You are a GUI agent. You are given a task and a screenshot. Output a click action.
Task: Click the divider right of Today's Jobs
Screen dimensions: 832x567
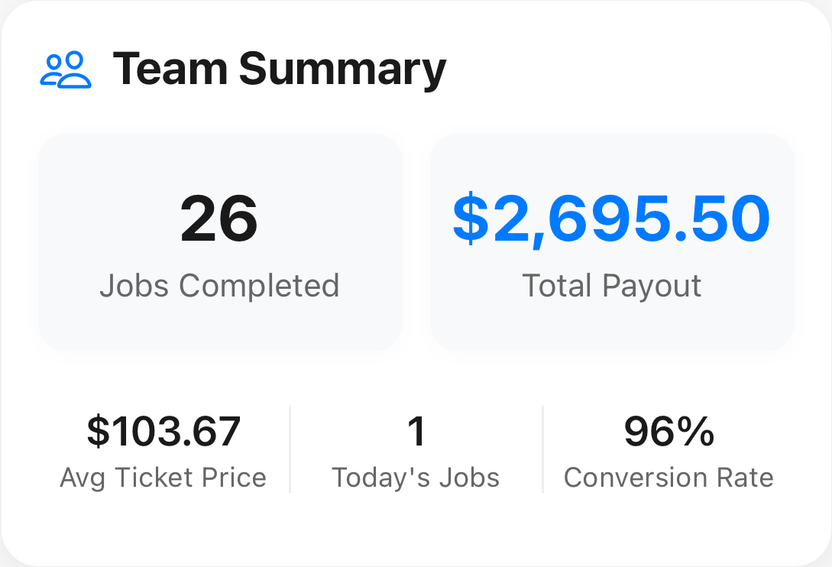pos(542,449)
